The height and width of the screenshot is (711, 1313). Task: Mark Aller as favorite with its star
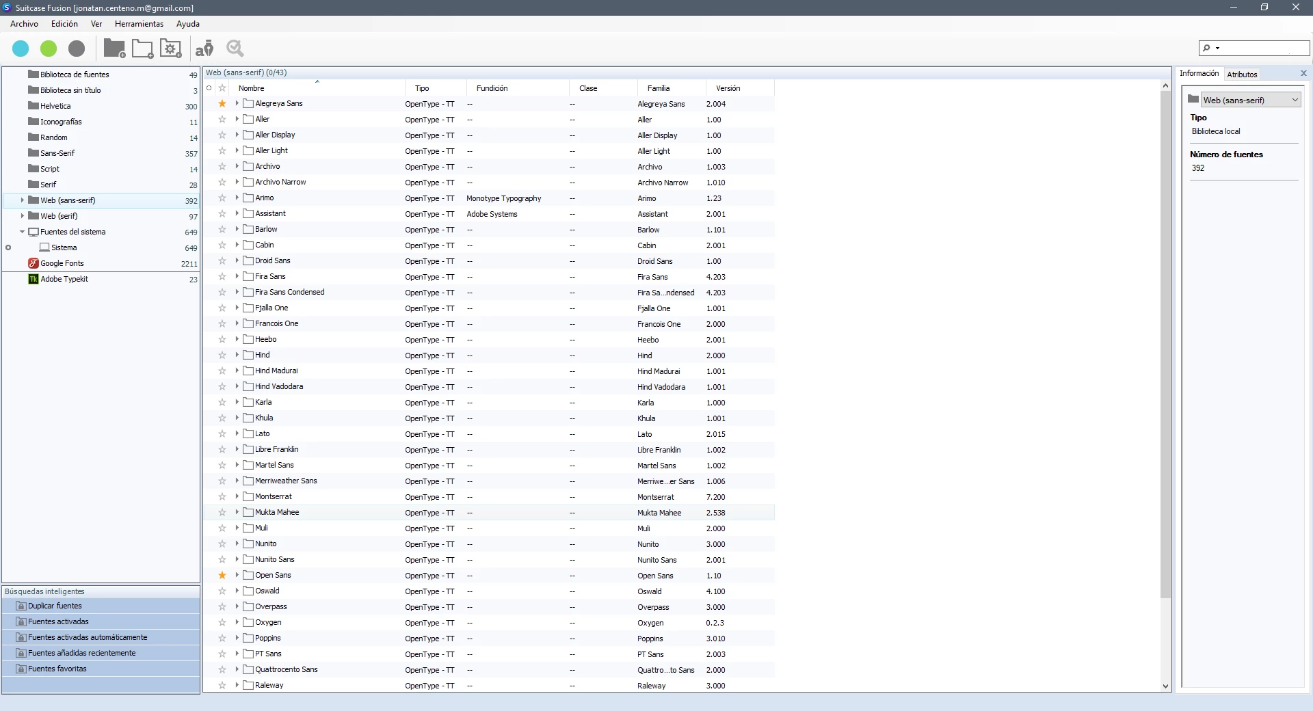click(222, 119)
